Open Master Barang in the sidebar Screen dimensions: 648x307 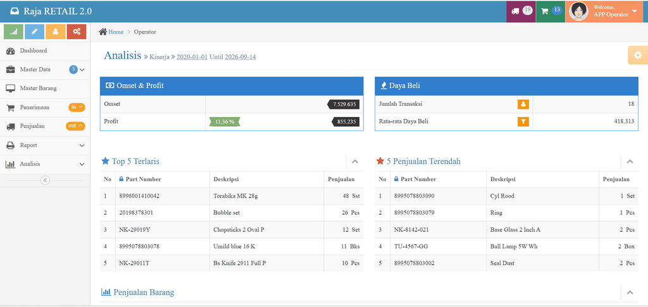45,89
